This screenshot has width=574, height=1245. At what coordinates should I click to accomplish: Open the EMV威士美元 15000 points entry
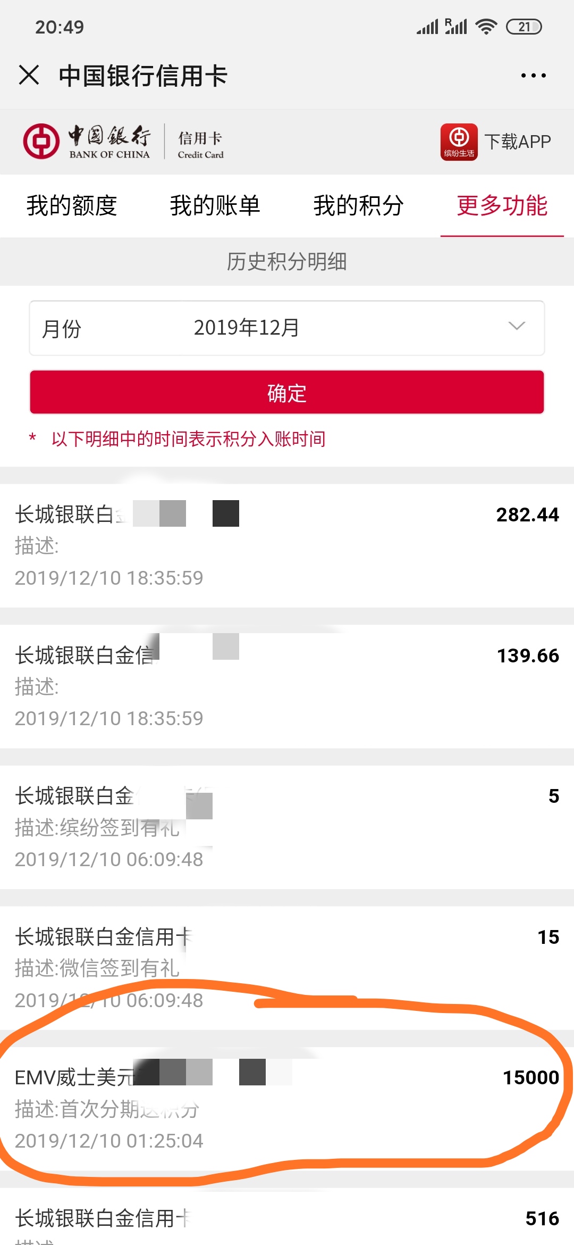coord(287,1109)
